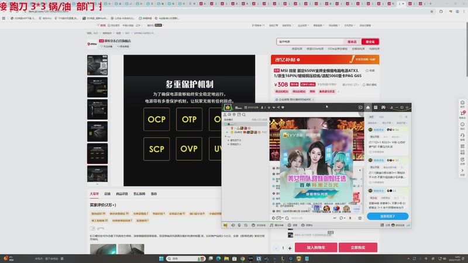Click the share icon in YY title bar
Image resolution: width=468 pixels, height=263 pixels.
(278, 108)
